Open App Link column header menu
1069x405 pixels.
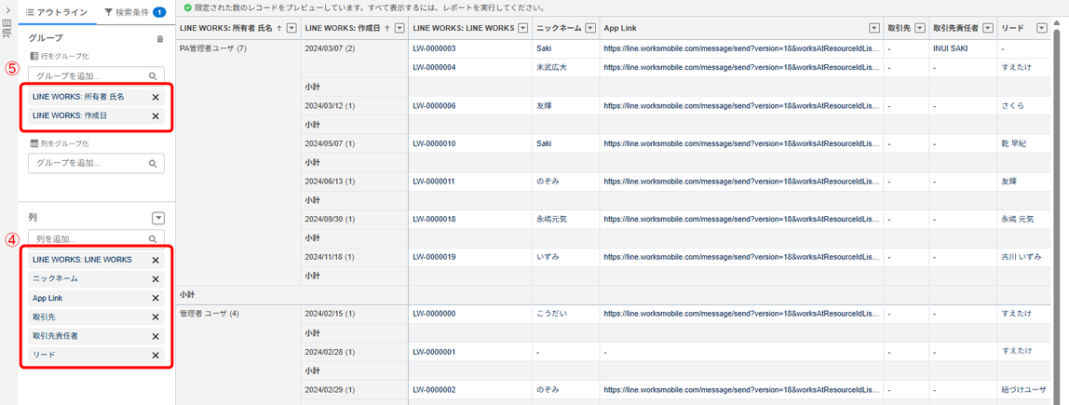(874, 28)
